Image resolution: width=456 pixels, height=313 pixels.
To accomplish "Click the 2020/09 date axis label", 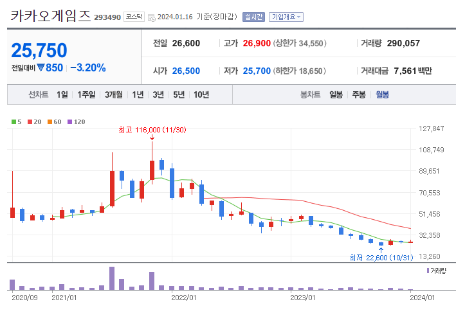I will [24, 298].
